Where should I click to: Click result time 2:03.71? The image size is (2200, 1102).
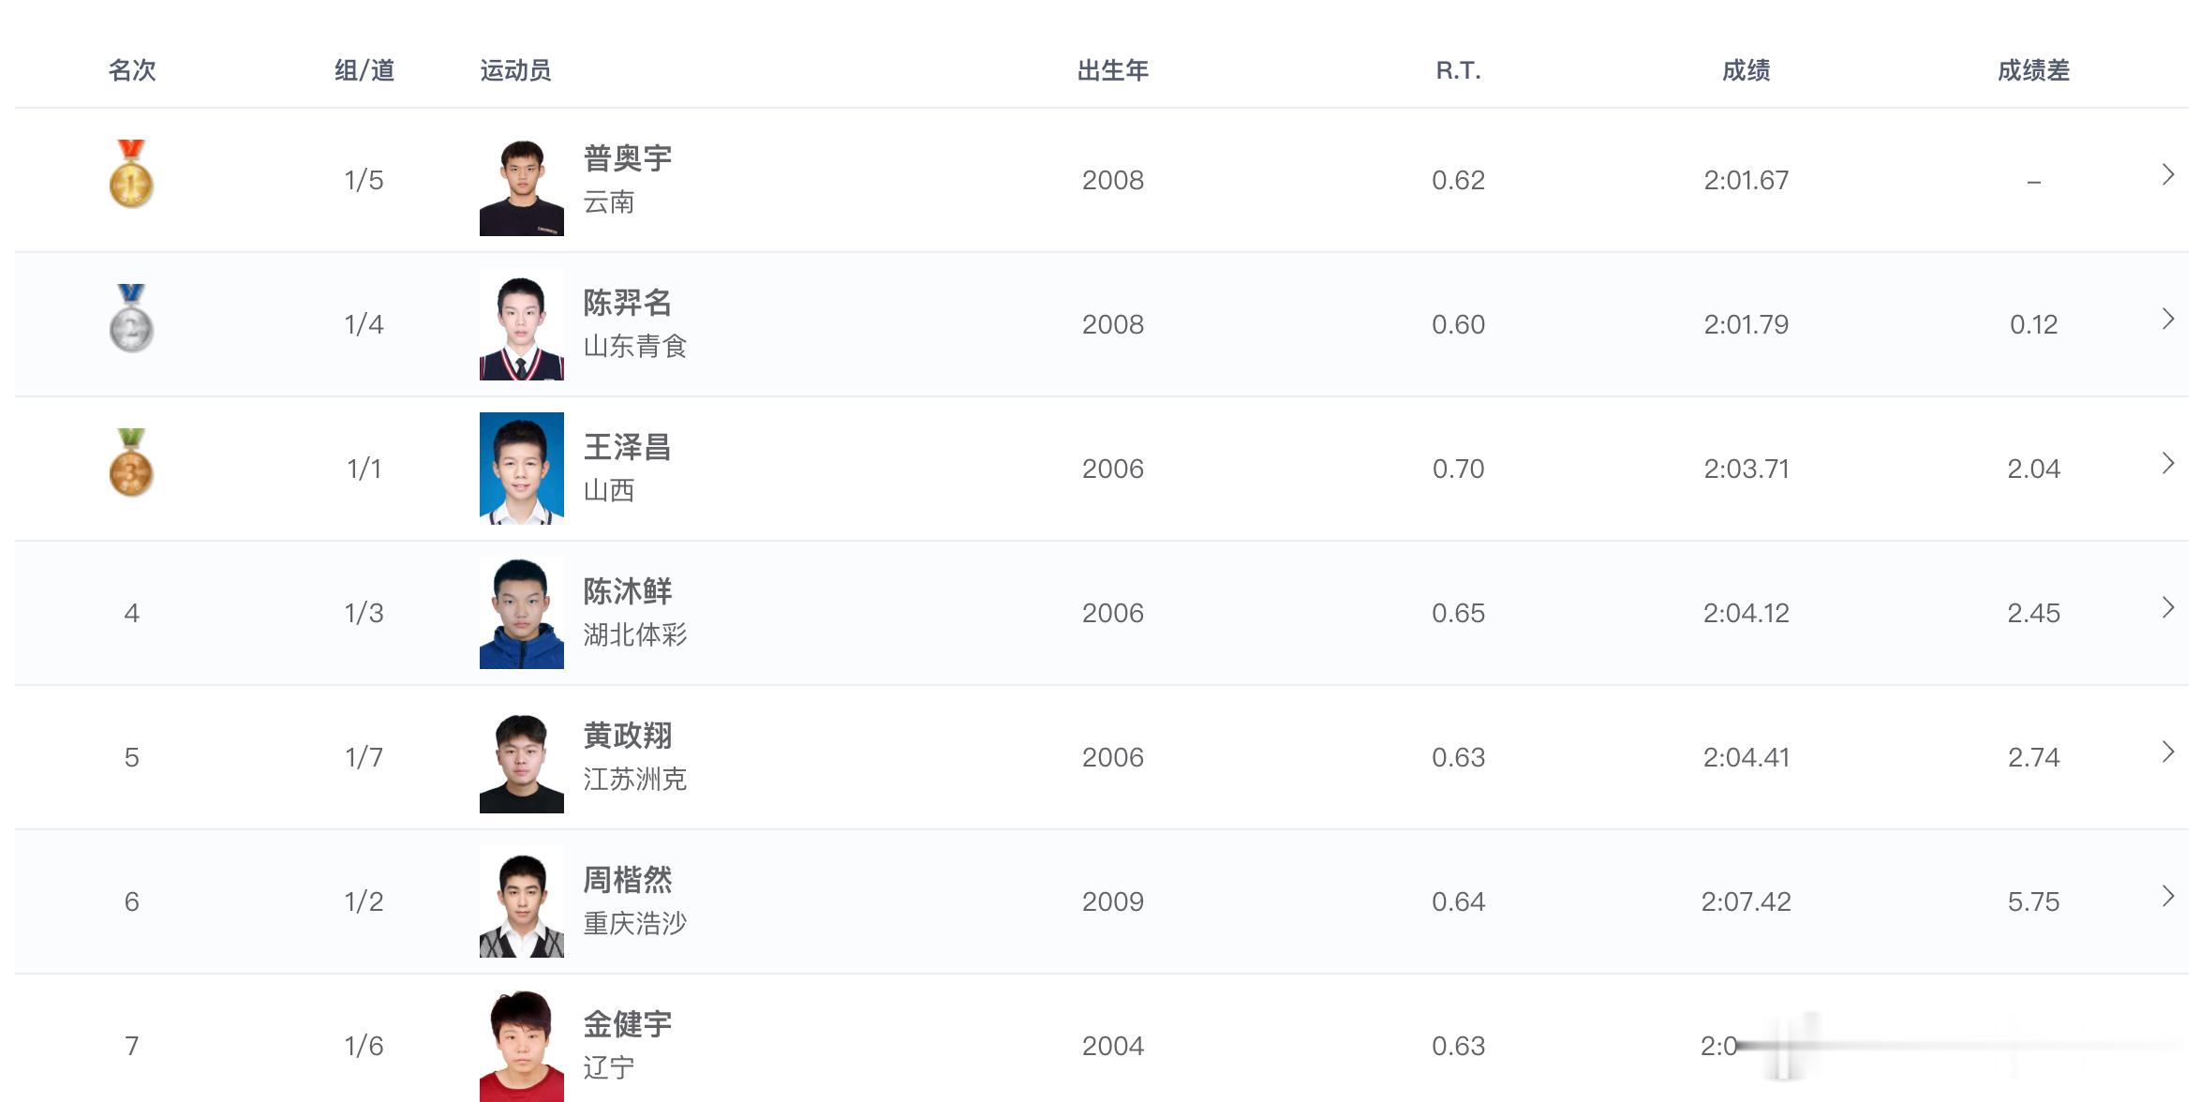[1747, 469]
